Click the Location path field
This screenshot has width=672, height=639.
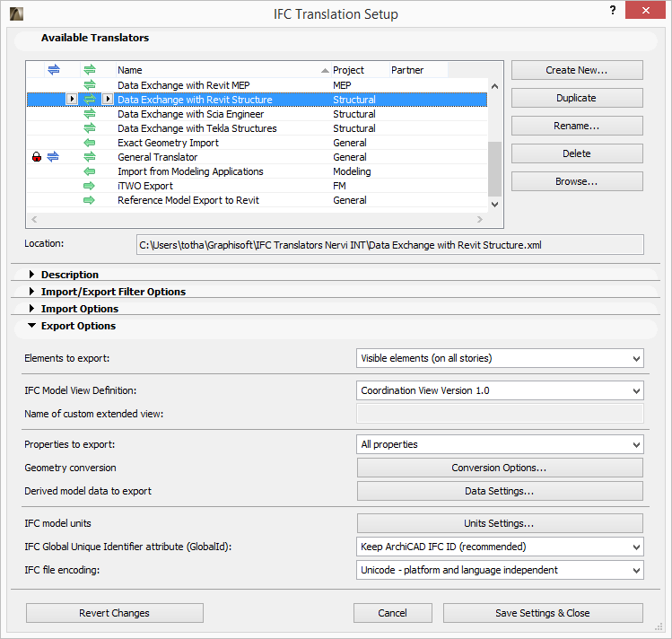[x=390, y=245]
